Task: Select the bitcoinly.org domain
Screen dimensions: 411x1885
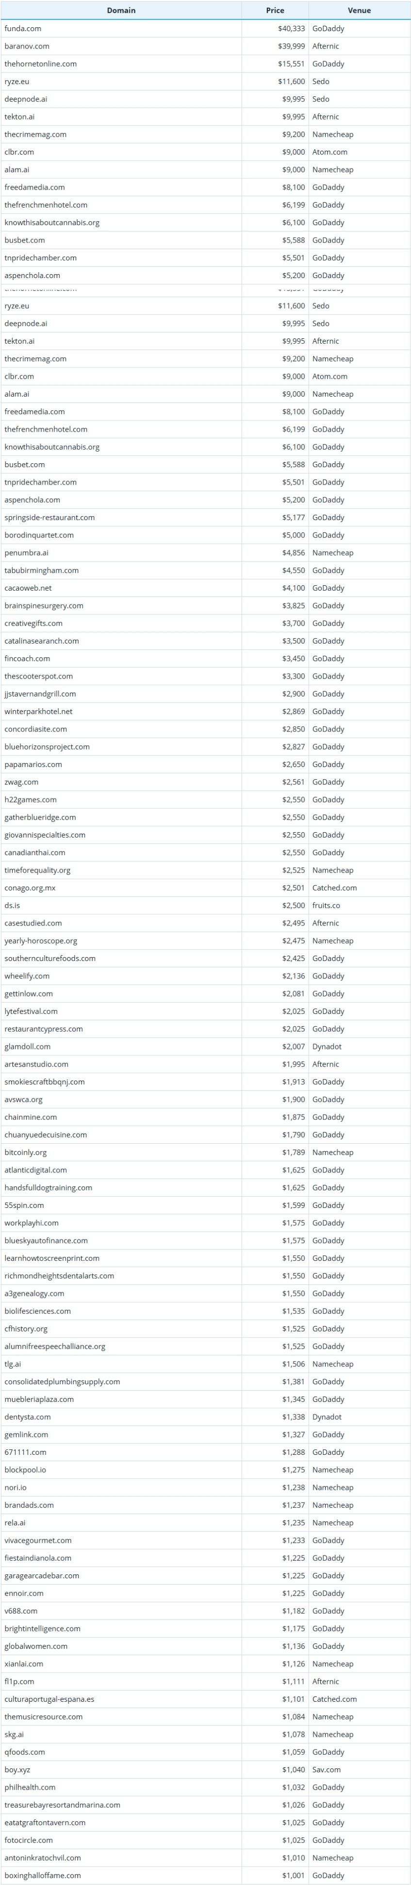Action: 26,1152
